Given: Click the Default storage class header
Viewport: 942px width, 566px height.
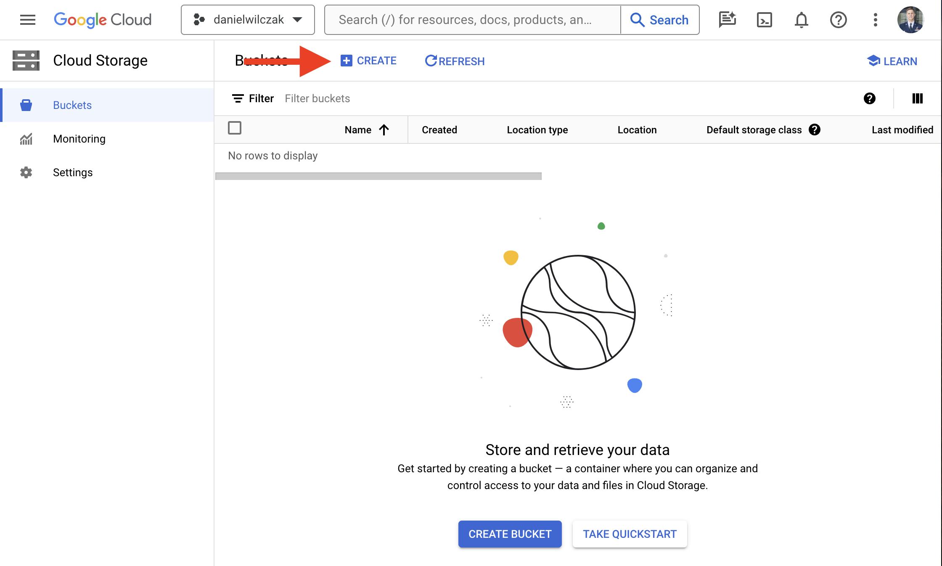Looking at the screenshot, I should pyautogui.click(x=754, y=130).
